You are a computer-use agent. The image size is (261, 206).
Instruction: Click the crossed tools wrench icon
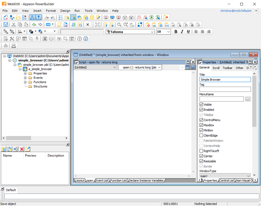tap(12, 39)
